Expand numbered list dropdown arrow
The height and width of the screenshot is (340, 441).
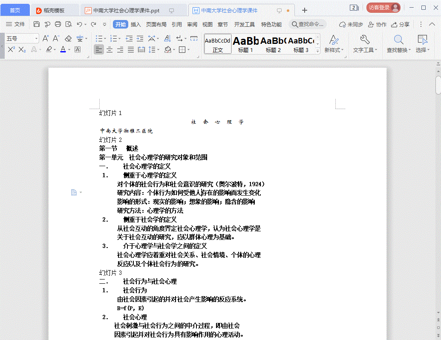pos(119,38)
